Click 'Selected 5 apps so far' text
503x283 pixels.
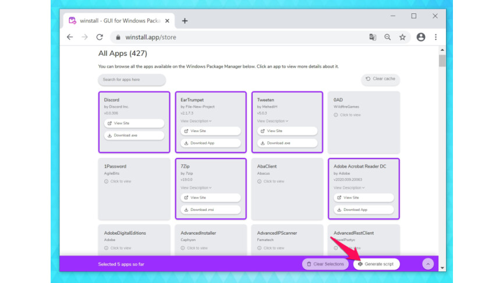[x=121, y=264]
